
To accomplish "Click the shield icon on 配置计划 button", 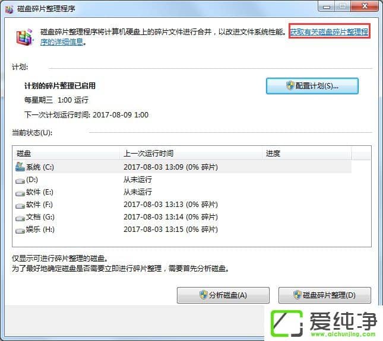I will pyautogui.click(x=290, y=85).
